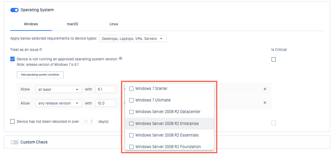The width and height of the screenshot is (331, 156).
Task: Click the 10.0 version input field
Action: pyautogui.click(x=105, y=103)
